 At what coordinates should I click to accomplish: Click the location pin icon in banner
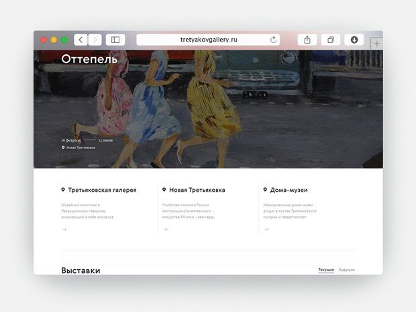point(63,147)
